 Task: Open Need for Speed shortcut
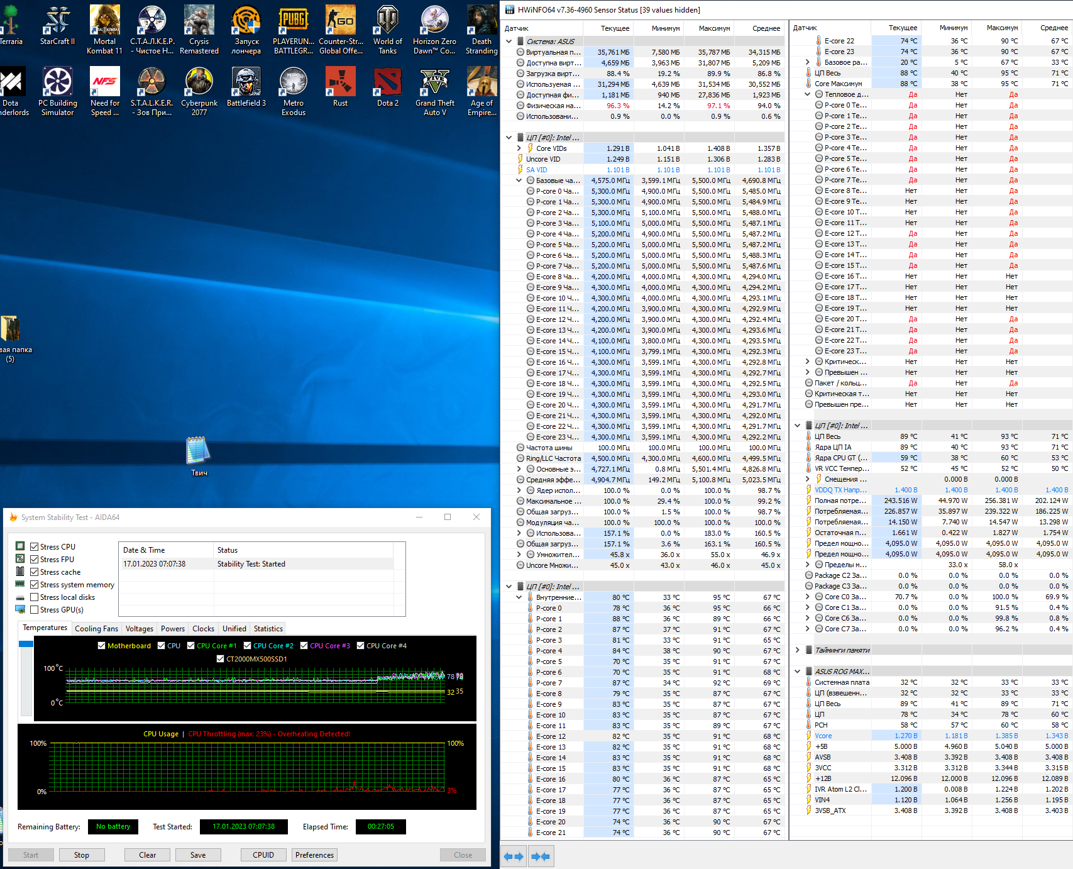pos(104,92)
